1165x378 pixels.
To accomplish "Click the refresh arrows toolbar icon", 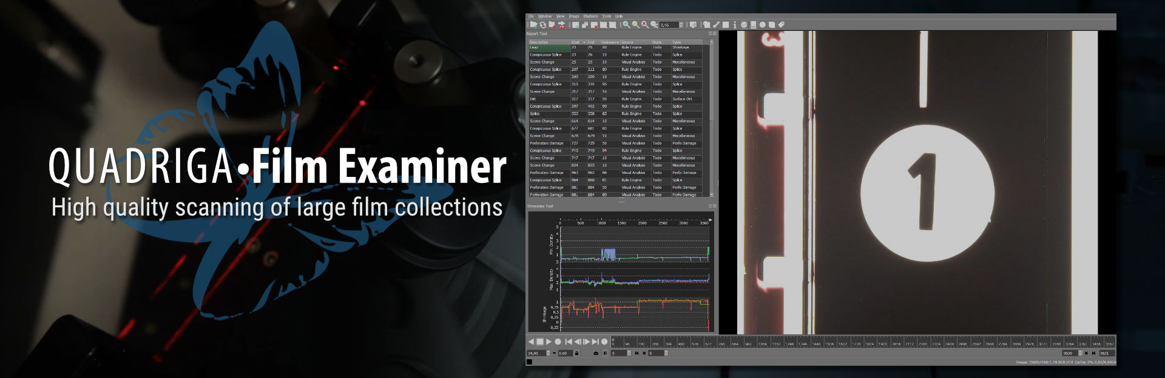I will (543, 25).
